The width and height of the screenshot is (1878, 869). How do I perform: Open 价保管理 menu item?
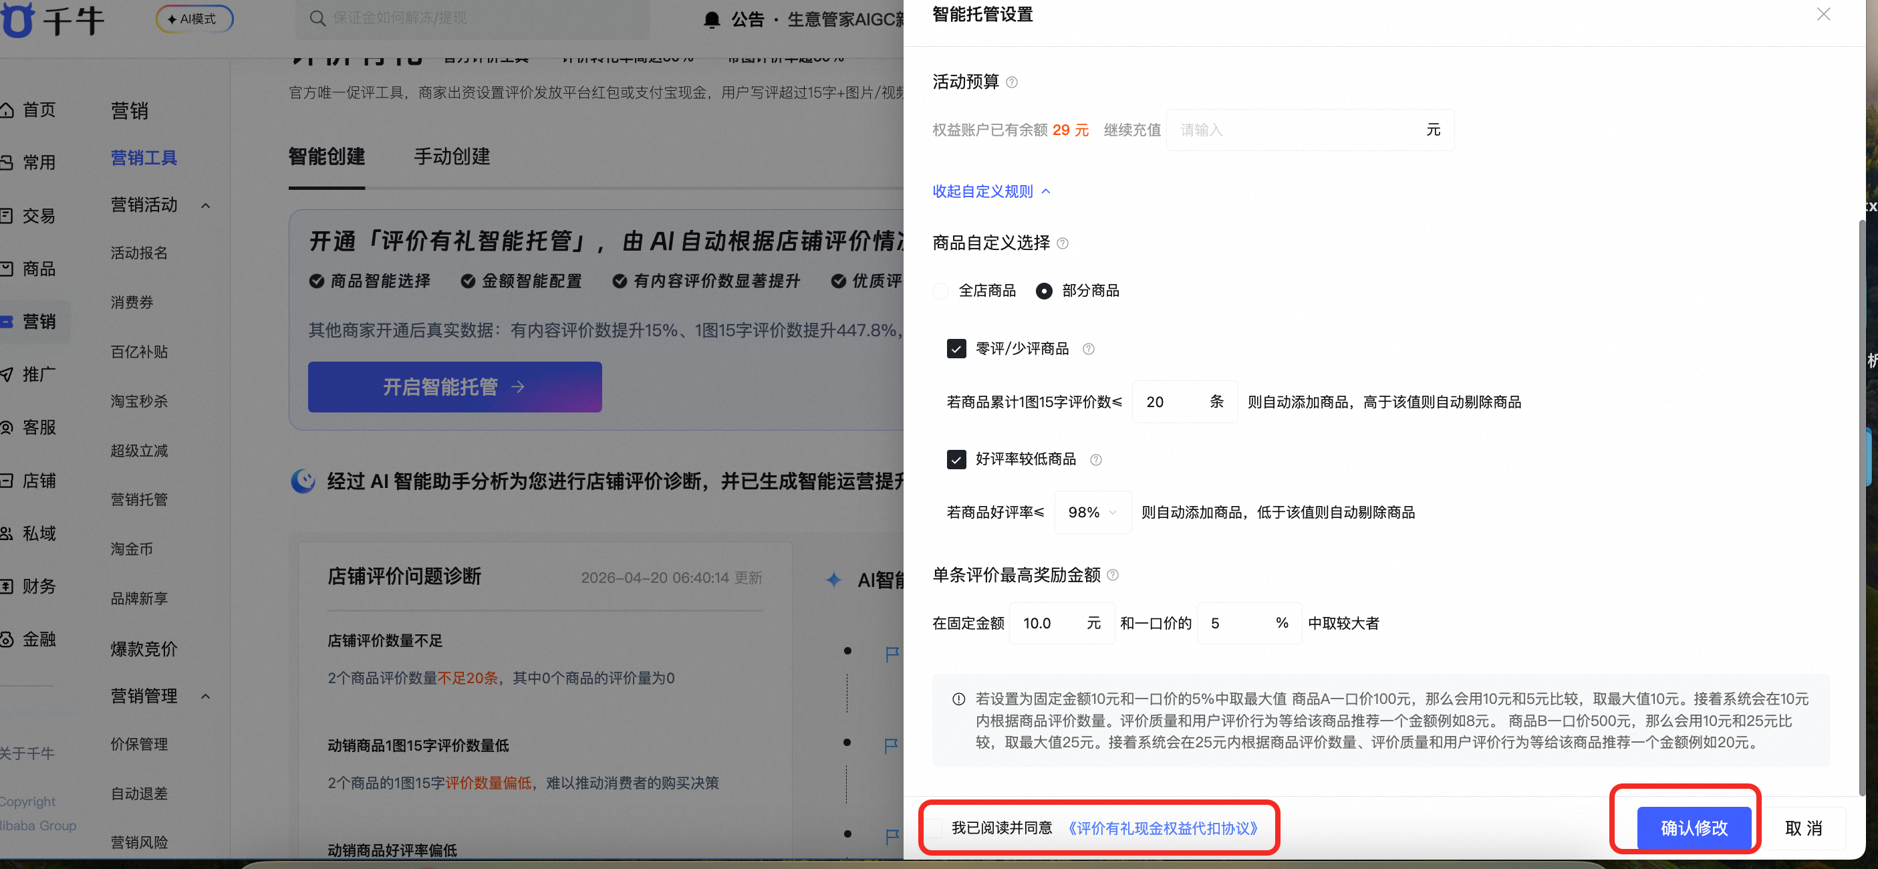(139, 745)
